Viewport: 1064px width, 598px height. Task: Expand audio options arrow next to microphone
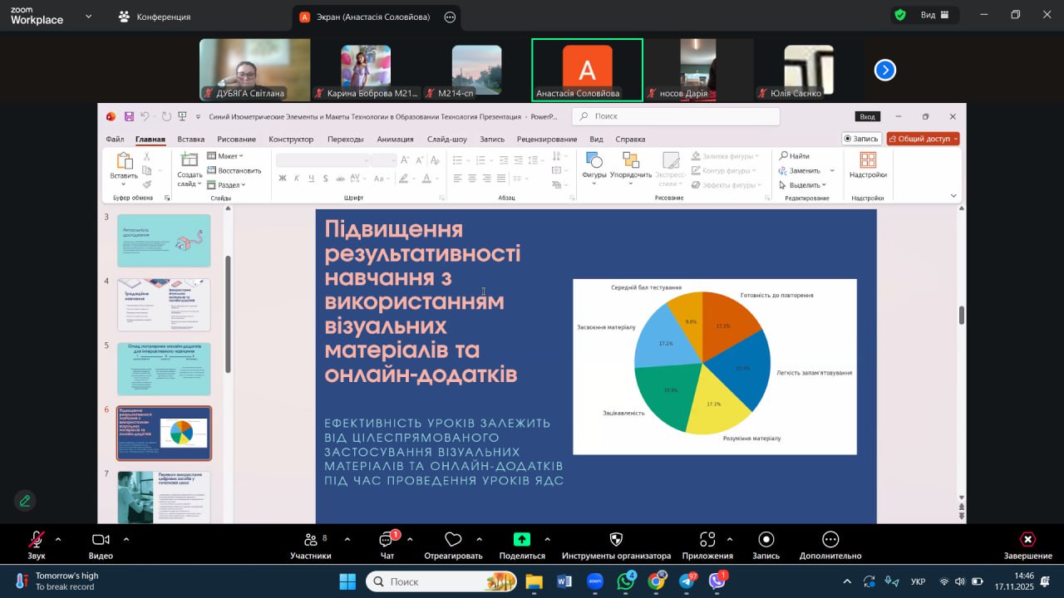tap(58, 538)
